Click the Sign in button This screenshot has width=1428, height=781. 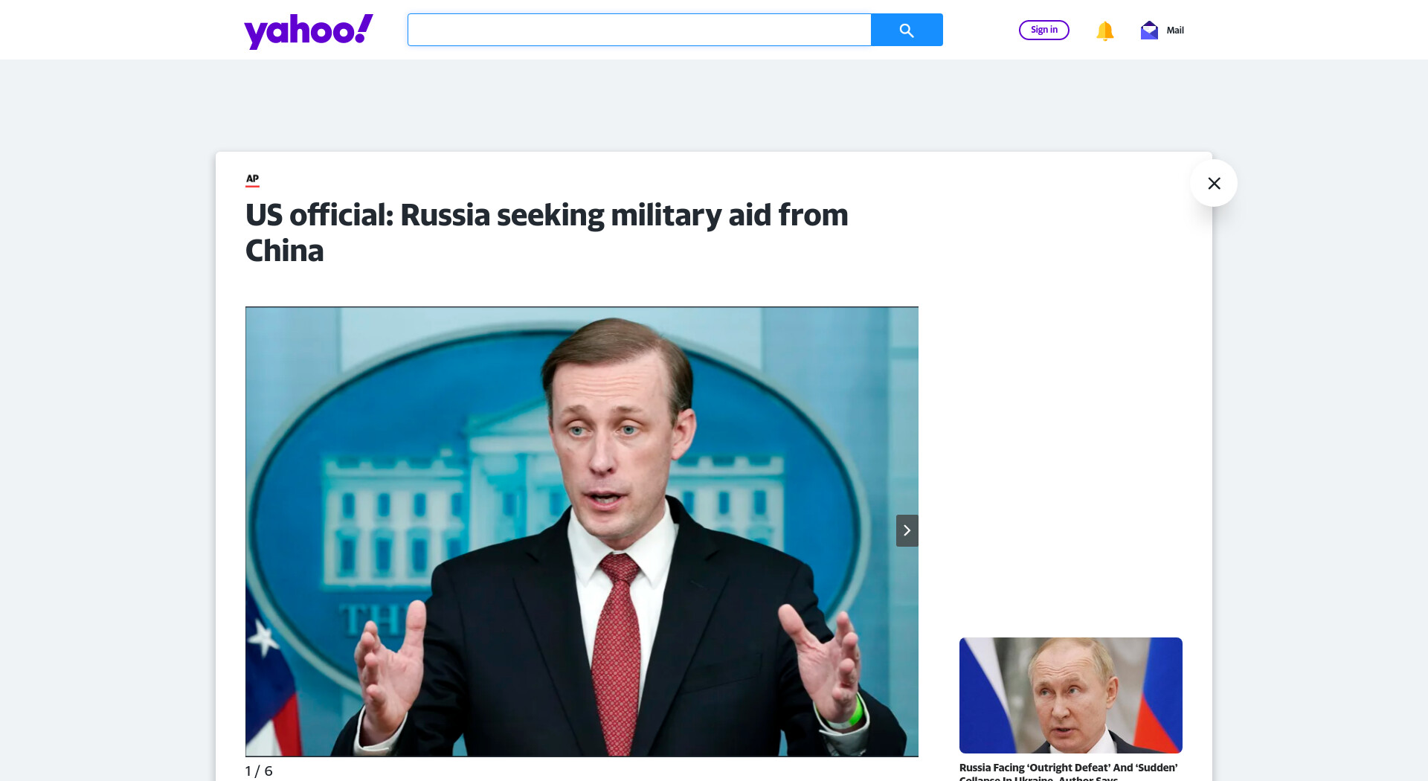click(x=1043, y=30)
